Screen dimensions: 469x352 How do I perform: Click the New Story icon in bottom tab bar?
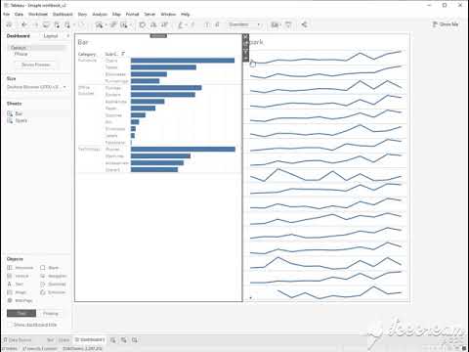[135, 340]
